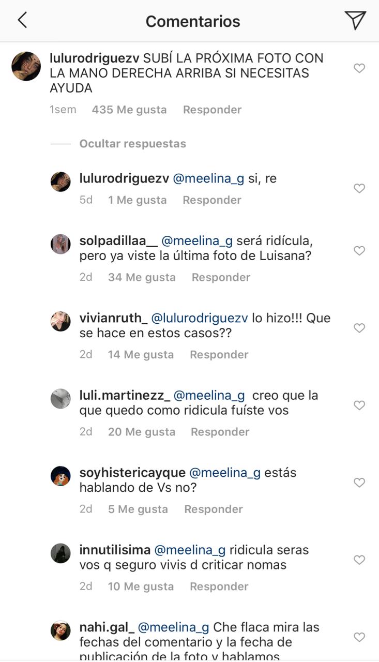Like lulurodriguezv's top comment with the heart
379x662 pixels.
point(359,68)
